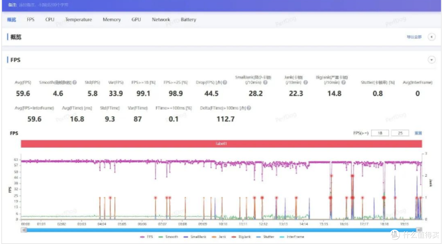Toggle Smooth series in chart legend
The width and height of the screenshot is (443, 244).
coord(169,237)
